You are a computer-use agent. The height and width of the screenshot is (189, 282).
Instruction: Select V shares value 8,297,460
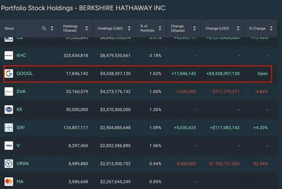(78, 146)
